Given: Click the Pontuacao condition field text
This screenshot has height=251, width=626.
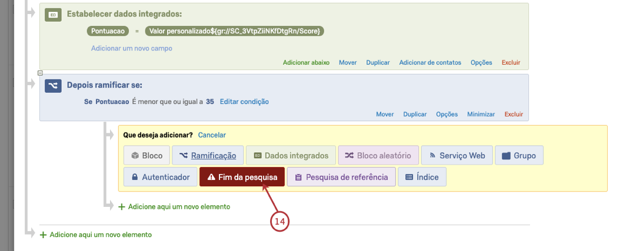Looking at the screenshot, I should 112,102.
